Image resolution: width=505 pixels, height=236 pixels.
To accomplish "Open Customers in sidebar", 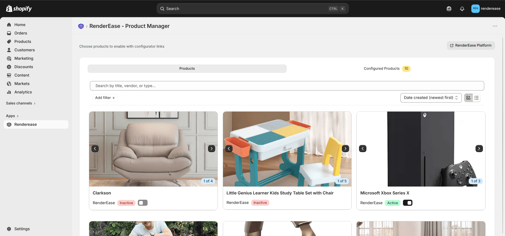I will point(36,50).
